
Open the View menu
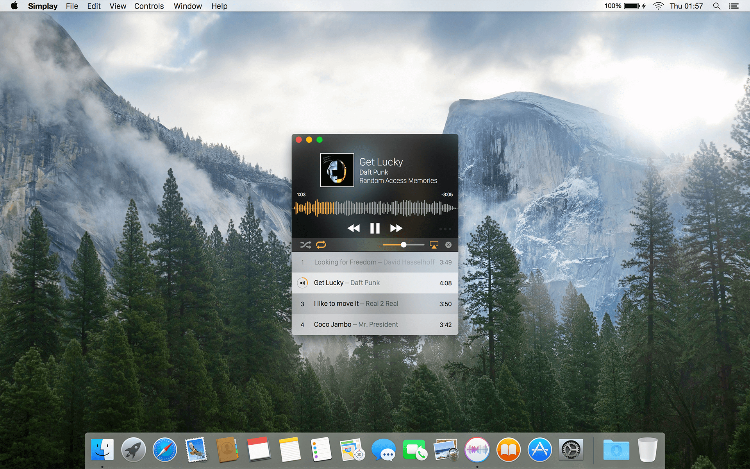(x=118, y=6)
